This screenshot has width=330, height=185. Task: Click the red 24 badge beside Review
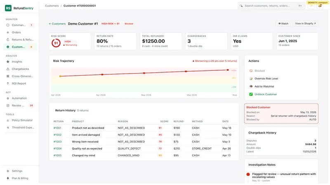coord(31,106)
